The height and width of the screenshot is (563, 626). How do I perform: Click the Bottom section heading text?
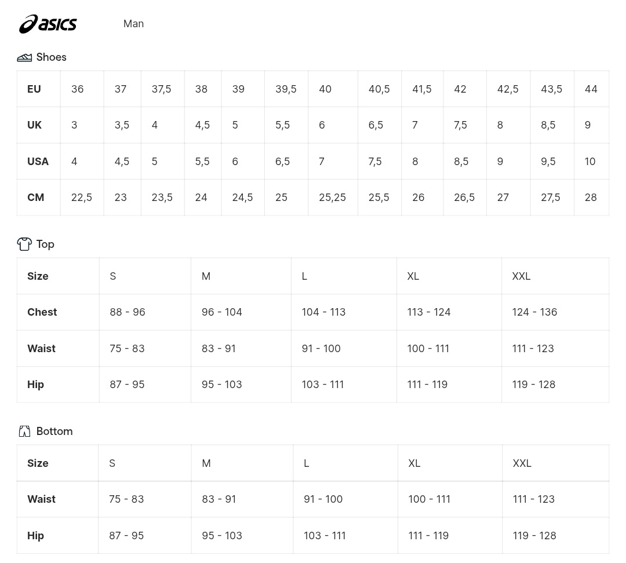(x=54, y=432)
